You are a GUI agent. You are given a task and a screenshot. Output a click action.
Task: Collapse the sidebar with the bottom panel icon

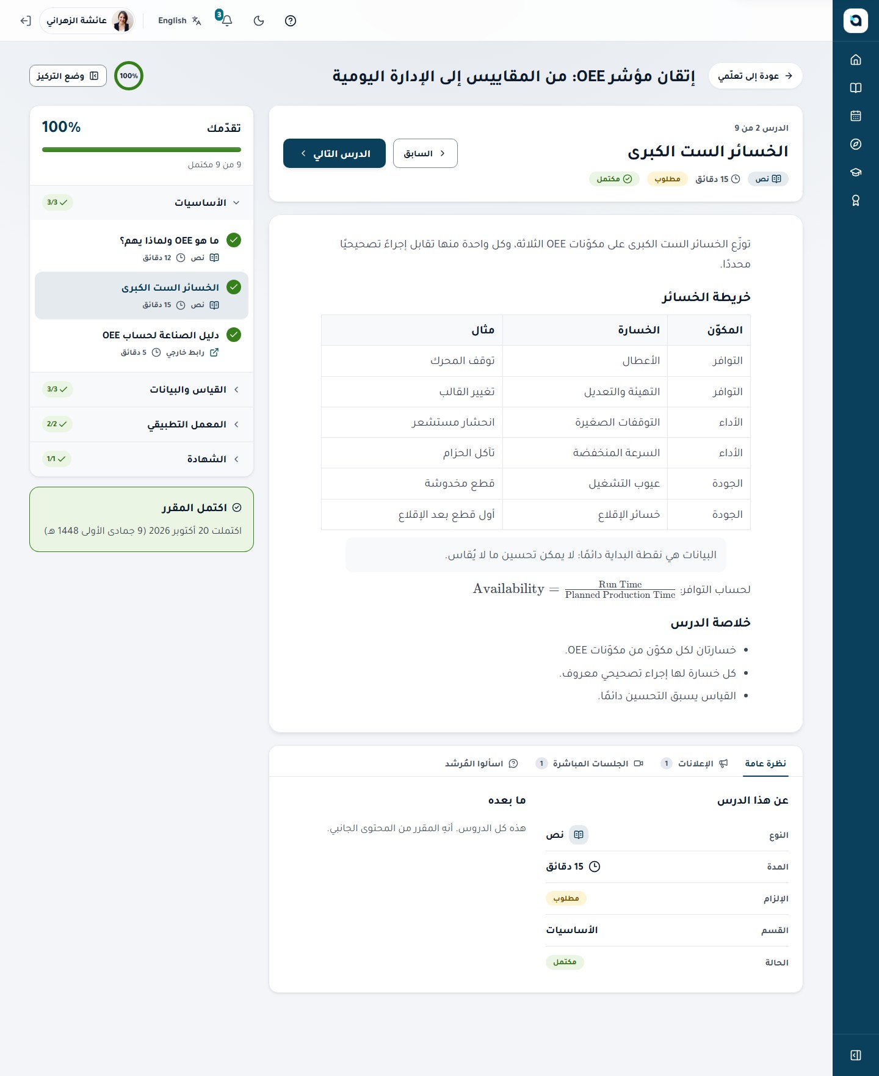[856, 1055]
